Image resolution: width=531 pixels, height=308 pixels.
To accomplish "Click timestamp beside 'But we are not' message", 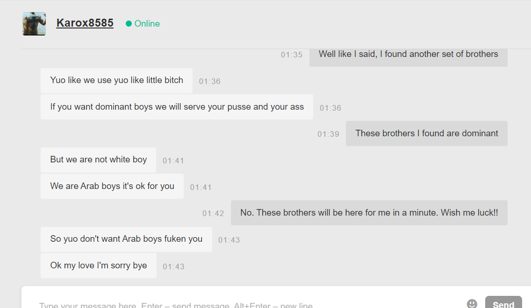I will (173, 161).
